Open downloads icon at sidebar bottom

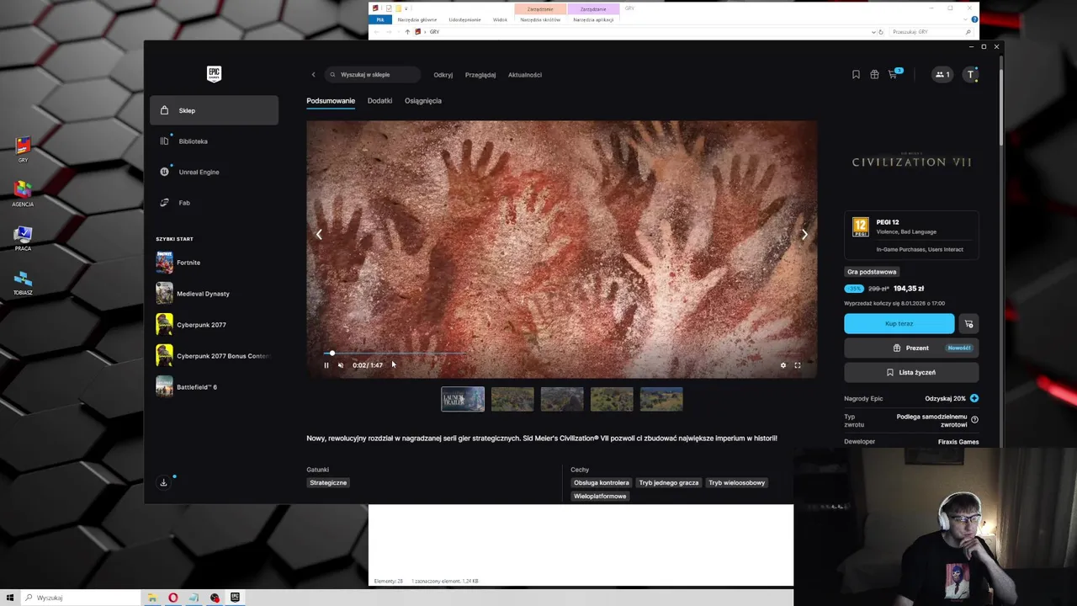click(x=164, y=482)
